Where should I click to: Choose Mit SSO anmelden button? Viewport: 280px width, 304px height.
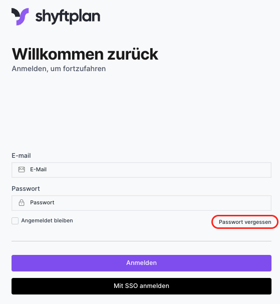pos(141,286)
